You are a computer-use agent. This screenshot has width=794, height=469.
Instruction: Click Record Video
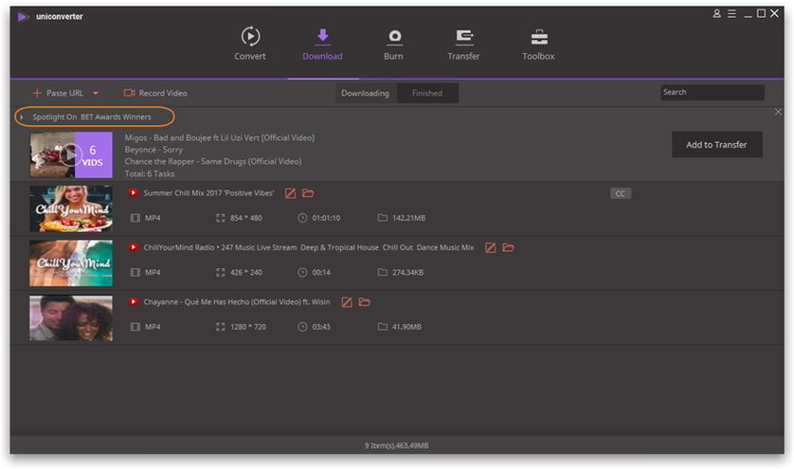pyautogui.click(x=155, y=93)
